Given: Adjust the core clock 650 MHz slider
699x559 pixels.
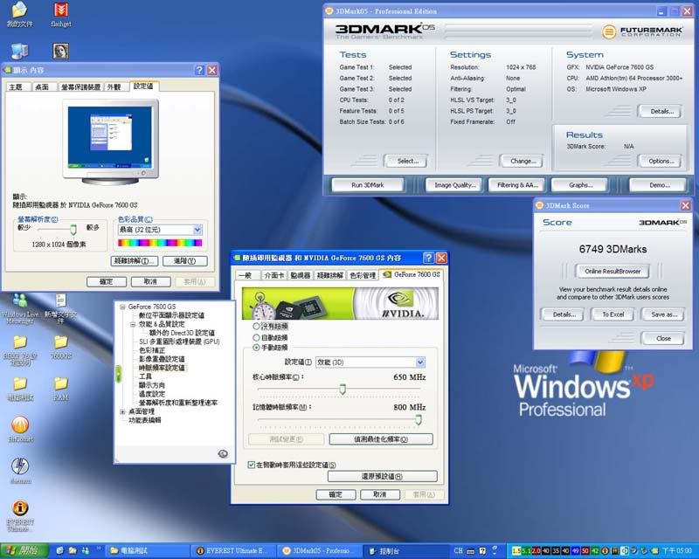Looking at the screenshot, I should click(x=343, y=390).
